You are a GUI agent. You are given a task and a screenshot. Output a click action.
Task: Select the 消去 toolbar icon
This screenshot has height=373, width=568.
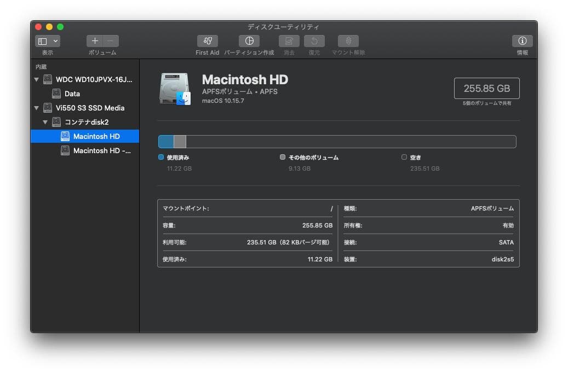tap(289, 41)
